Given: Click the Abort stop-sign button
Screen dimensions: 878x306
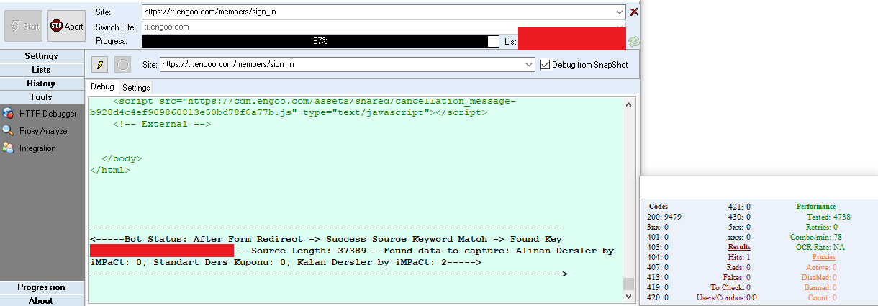Looking at the screenshot, I should click(66, 26).
